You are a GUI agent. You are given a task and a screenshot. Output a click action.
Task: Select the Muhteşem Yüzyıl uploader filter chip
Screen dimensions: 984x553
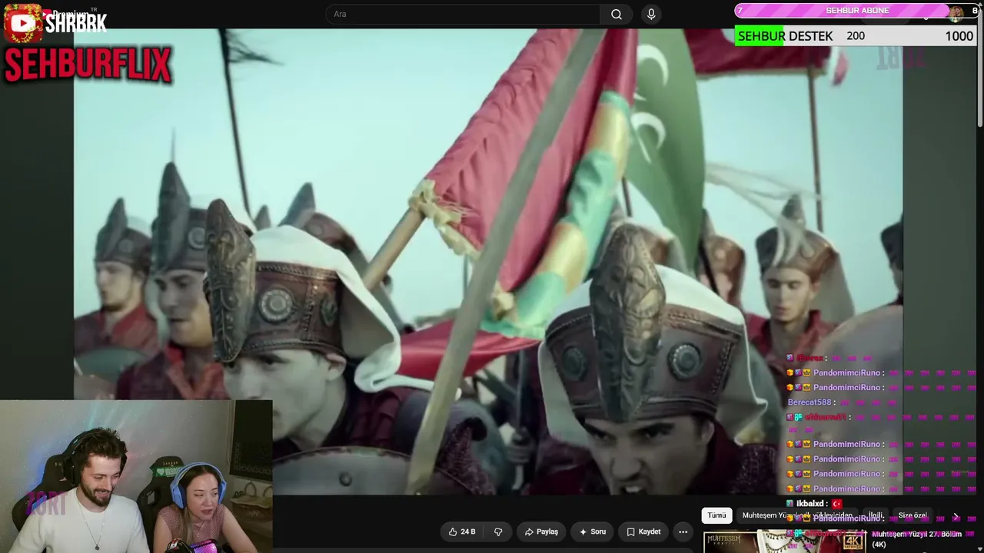pos(796,515)
